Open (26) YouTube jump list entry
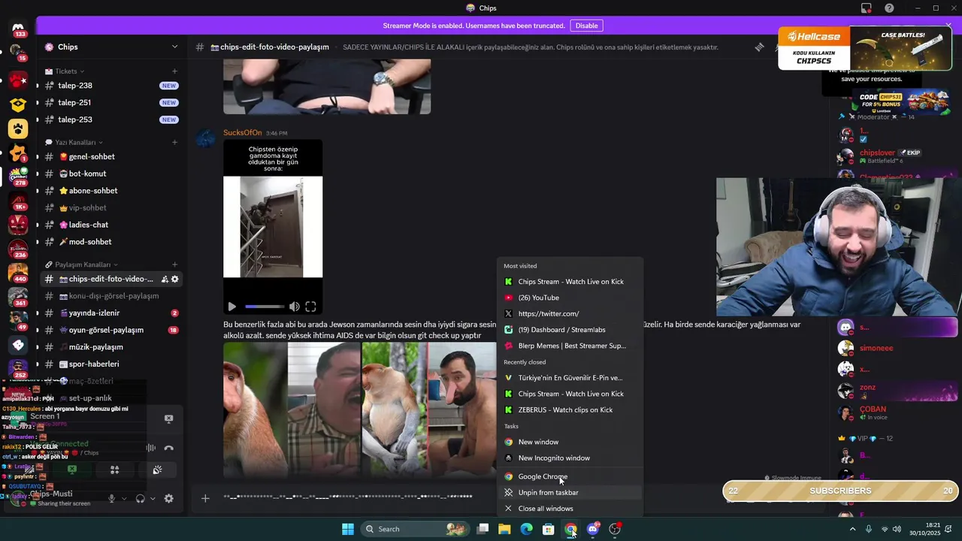This screenshot has height=541, width=962. pyautogui.click(x=570, y=298)
